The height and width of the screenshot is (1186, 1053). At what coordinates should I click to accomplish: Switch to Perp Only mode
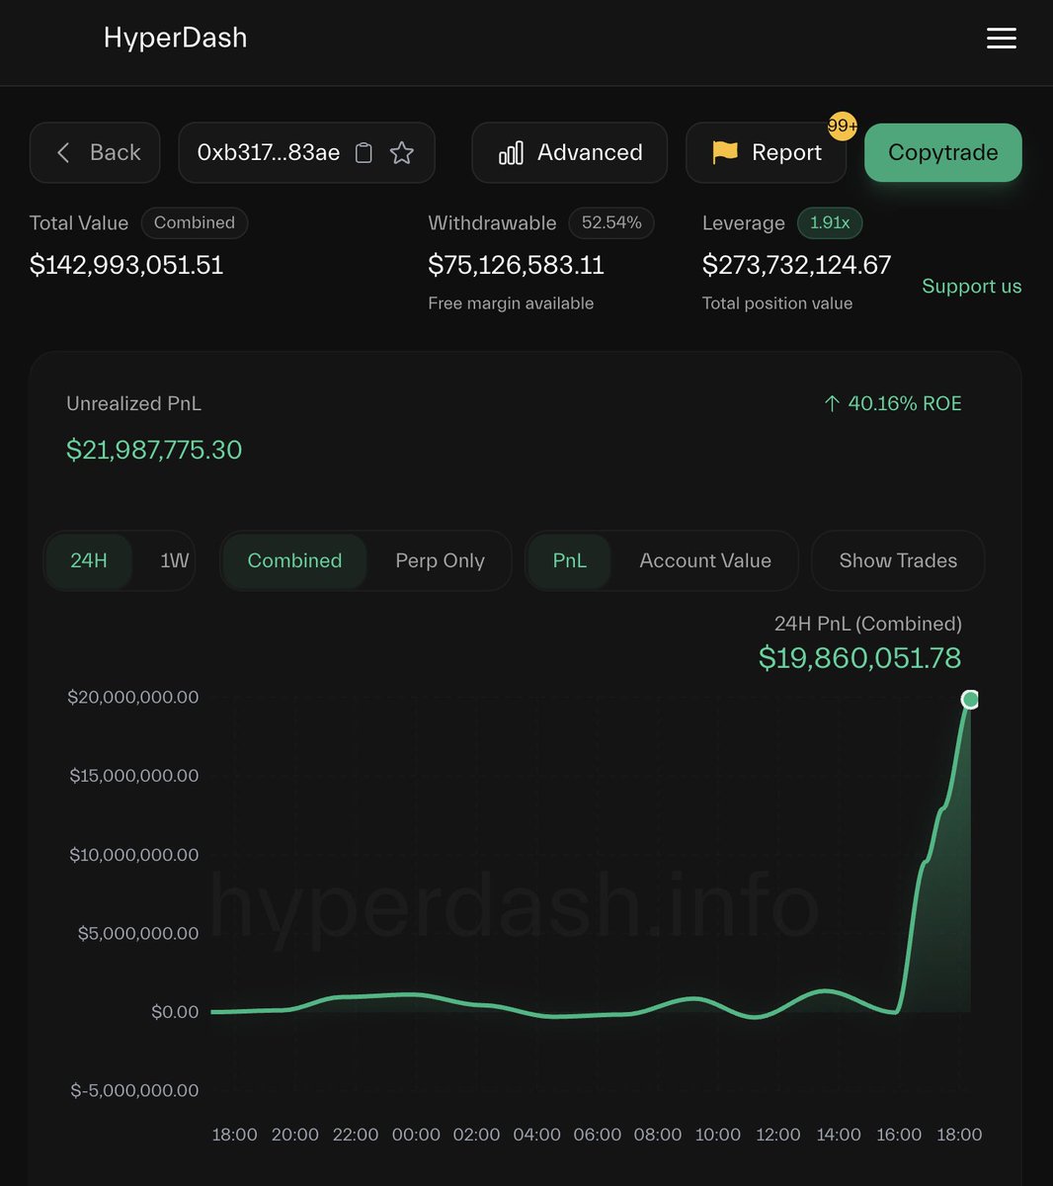(x=440, y=560)
